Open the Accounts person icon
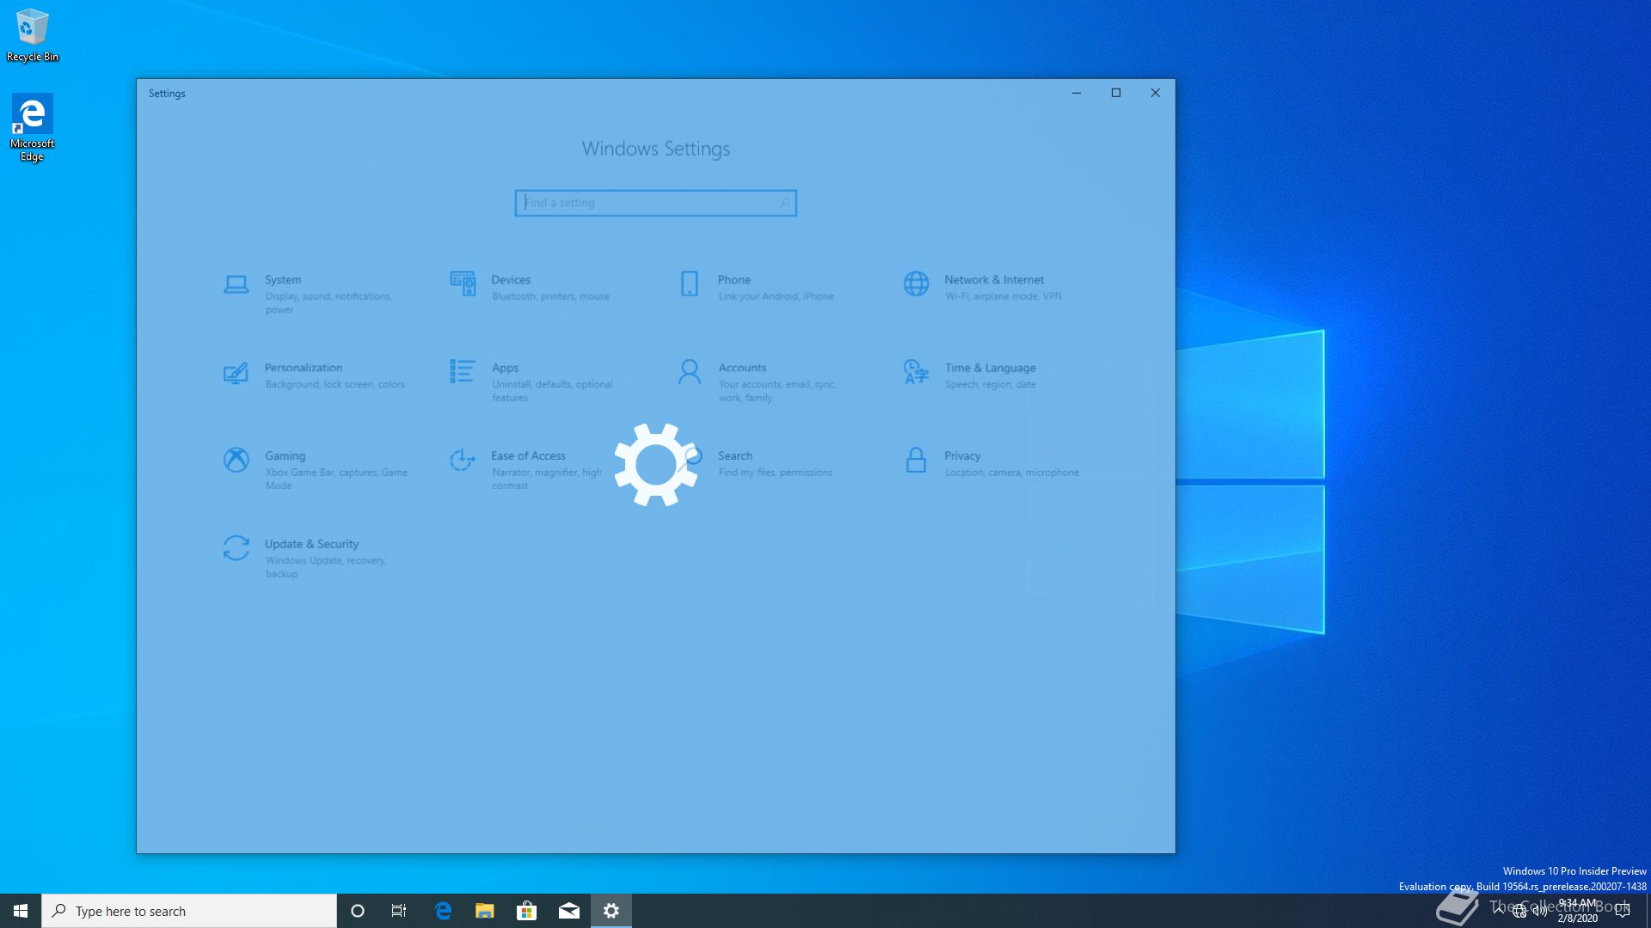 (x=690, y=372)
